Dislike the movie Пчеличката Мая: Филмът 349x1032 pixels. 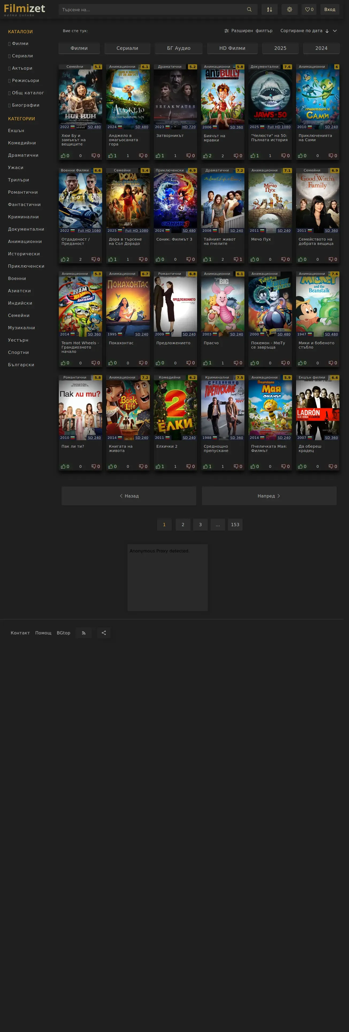click(x=284, y=466)
